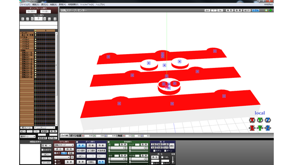Open the brow (まゆ) morph dropdown
The image size is (293, 165).
(x=118, y=159)
